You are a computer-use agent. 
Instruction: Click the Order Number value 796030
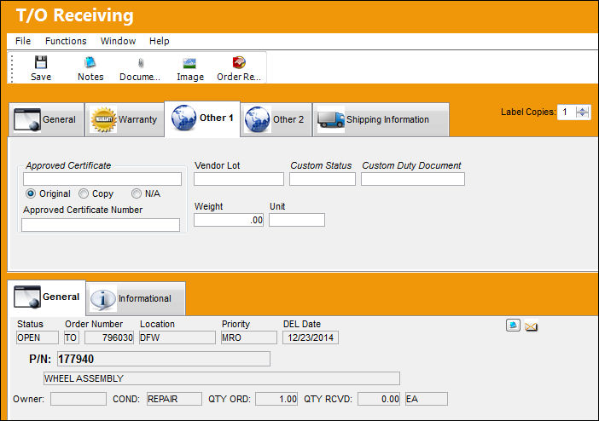coord(109,337)
